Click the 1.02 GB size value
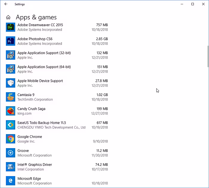Image resolution: width=209 pixels, height=188 pixels. coord(102,95)
